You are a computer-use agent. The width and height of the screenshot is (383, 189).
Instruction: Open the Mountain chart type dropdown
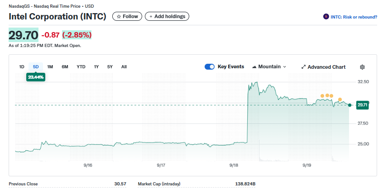(269, 67)
